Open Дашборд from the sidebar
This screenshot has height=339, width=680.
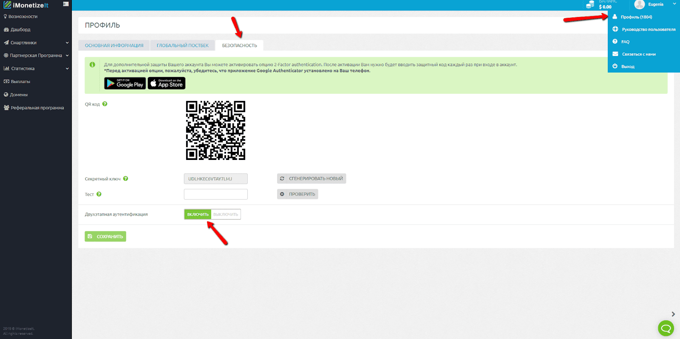(20, 30)
